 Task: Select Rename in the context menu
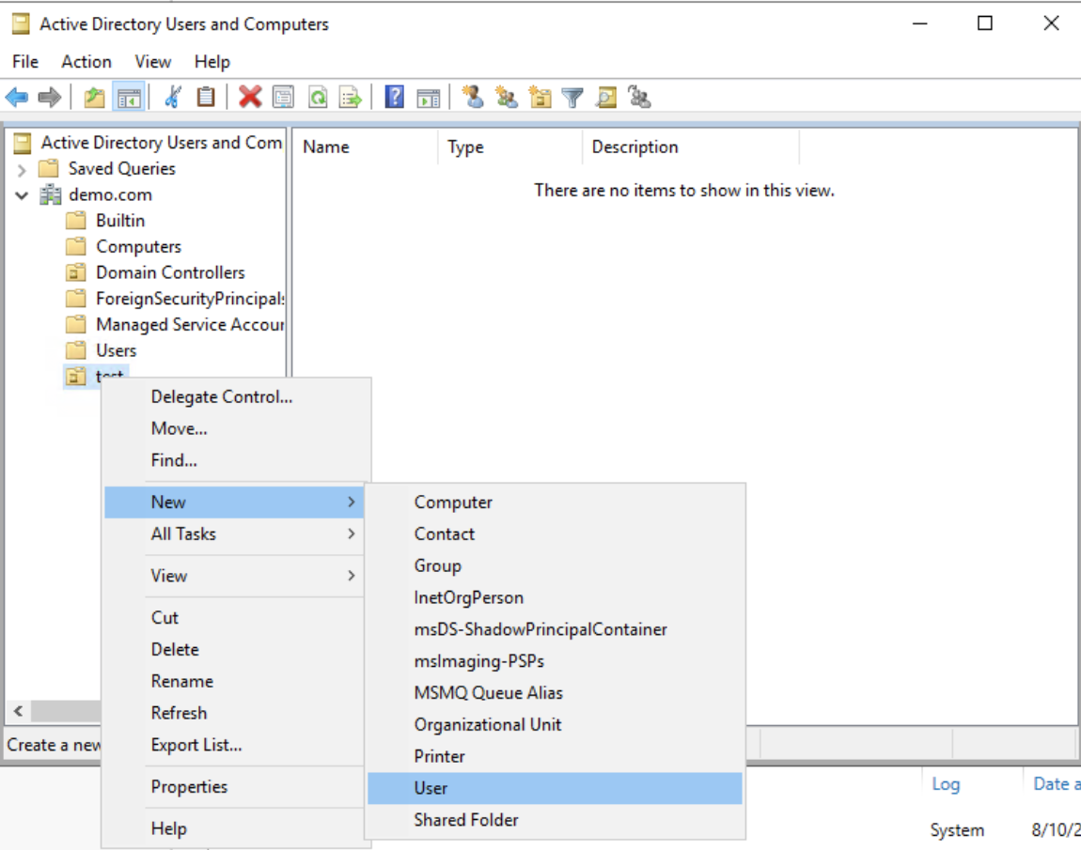pos(234,681)
